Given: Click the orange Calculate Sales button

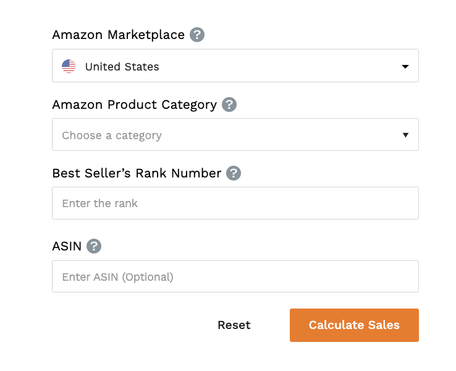Looking at the screenshot, I should point(354,325).
